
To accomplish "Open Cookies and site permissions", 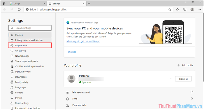I will pyautogui.click(x=30, y=66).
